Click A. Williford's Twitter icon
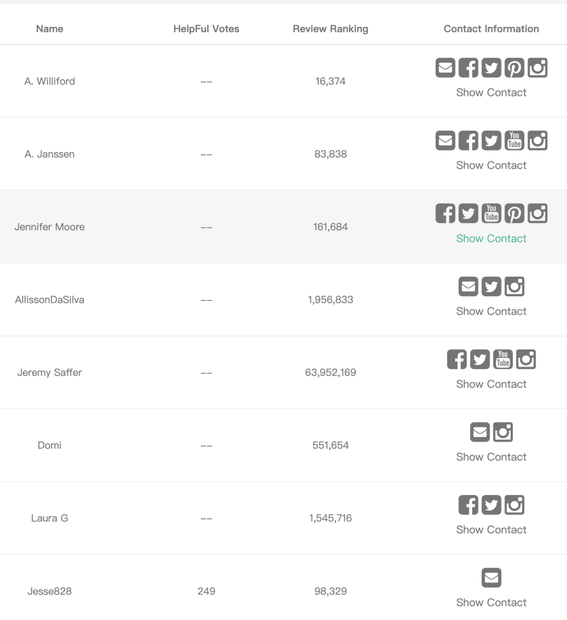Viewport: 567px width, 620px height. coord(491,68)
